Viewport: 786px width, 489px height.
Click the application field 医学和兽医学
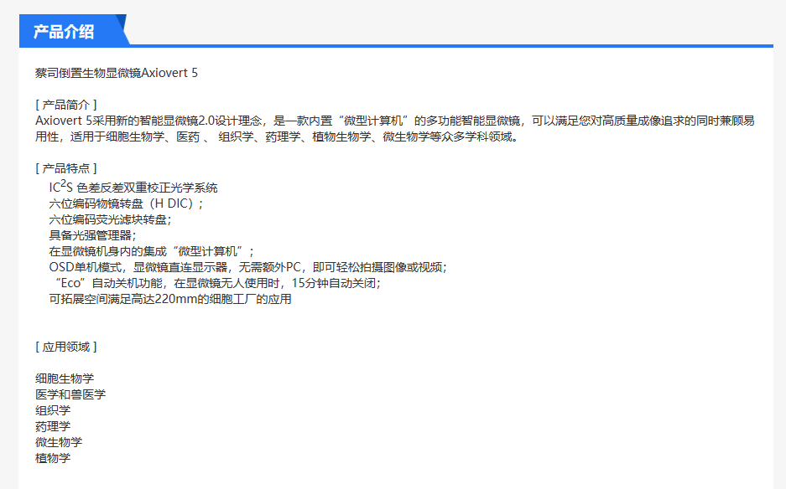(70, 394)
